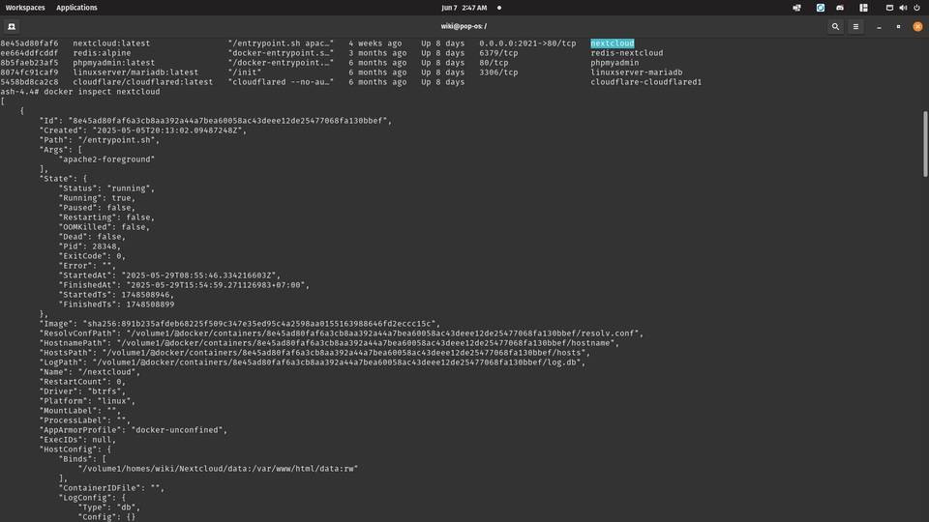Click the blue circular app tray icon
The image size is (929, 522).
(x=821, y=8)
